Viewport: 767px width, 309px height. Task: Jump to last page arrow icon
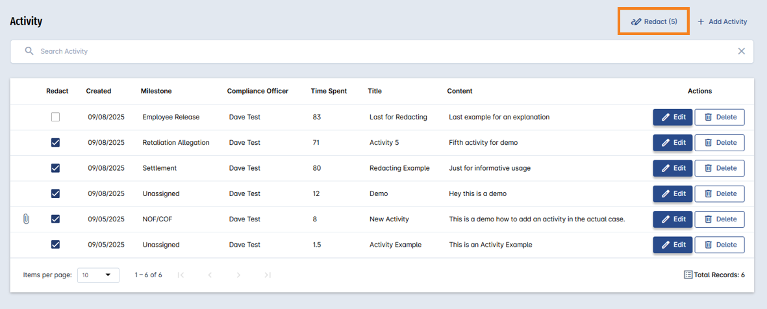(268, 275)
